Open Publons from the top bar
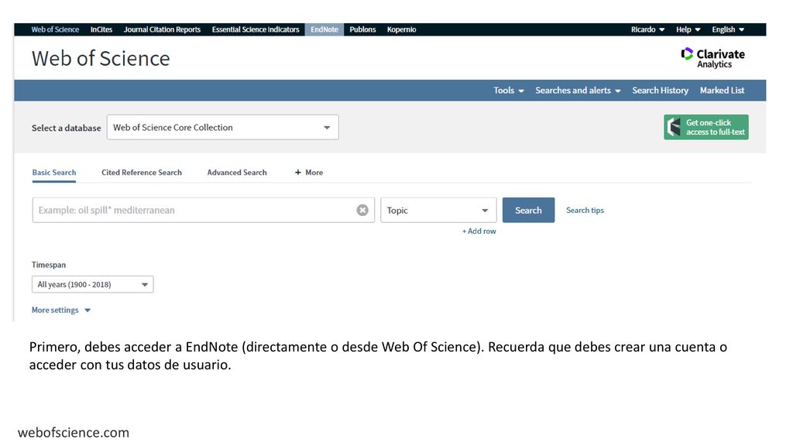The height and width of the screenshot is (446, 793). coord(362,29)
